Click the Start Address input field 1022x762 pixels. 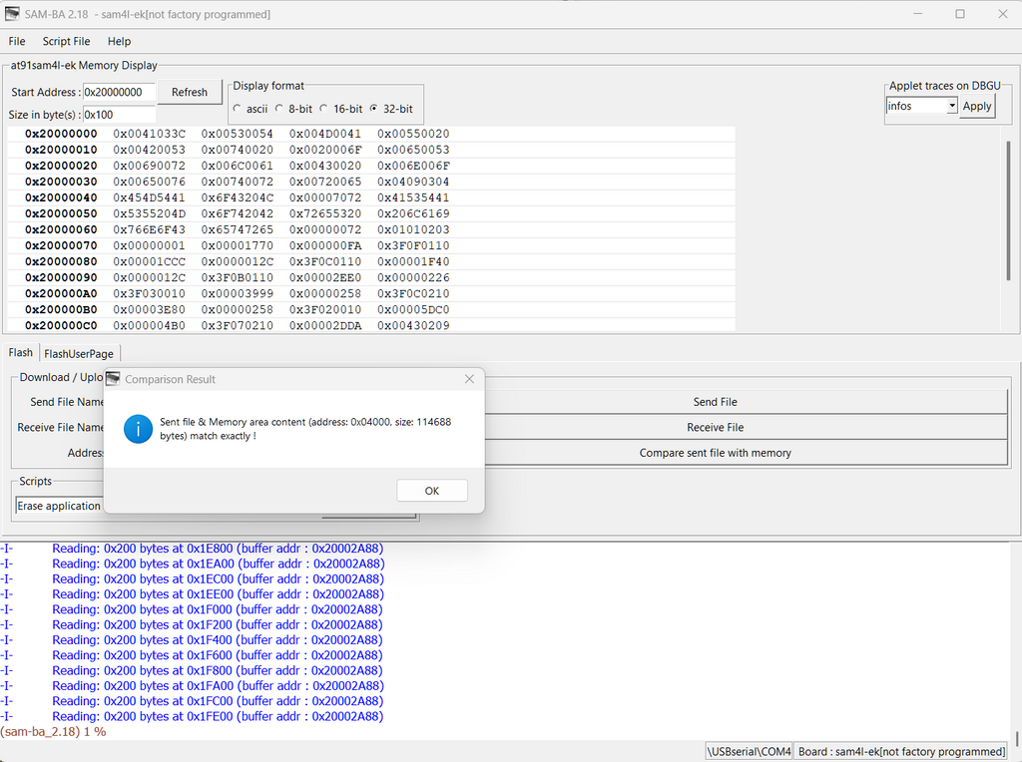click(x=120, y=91)
